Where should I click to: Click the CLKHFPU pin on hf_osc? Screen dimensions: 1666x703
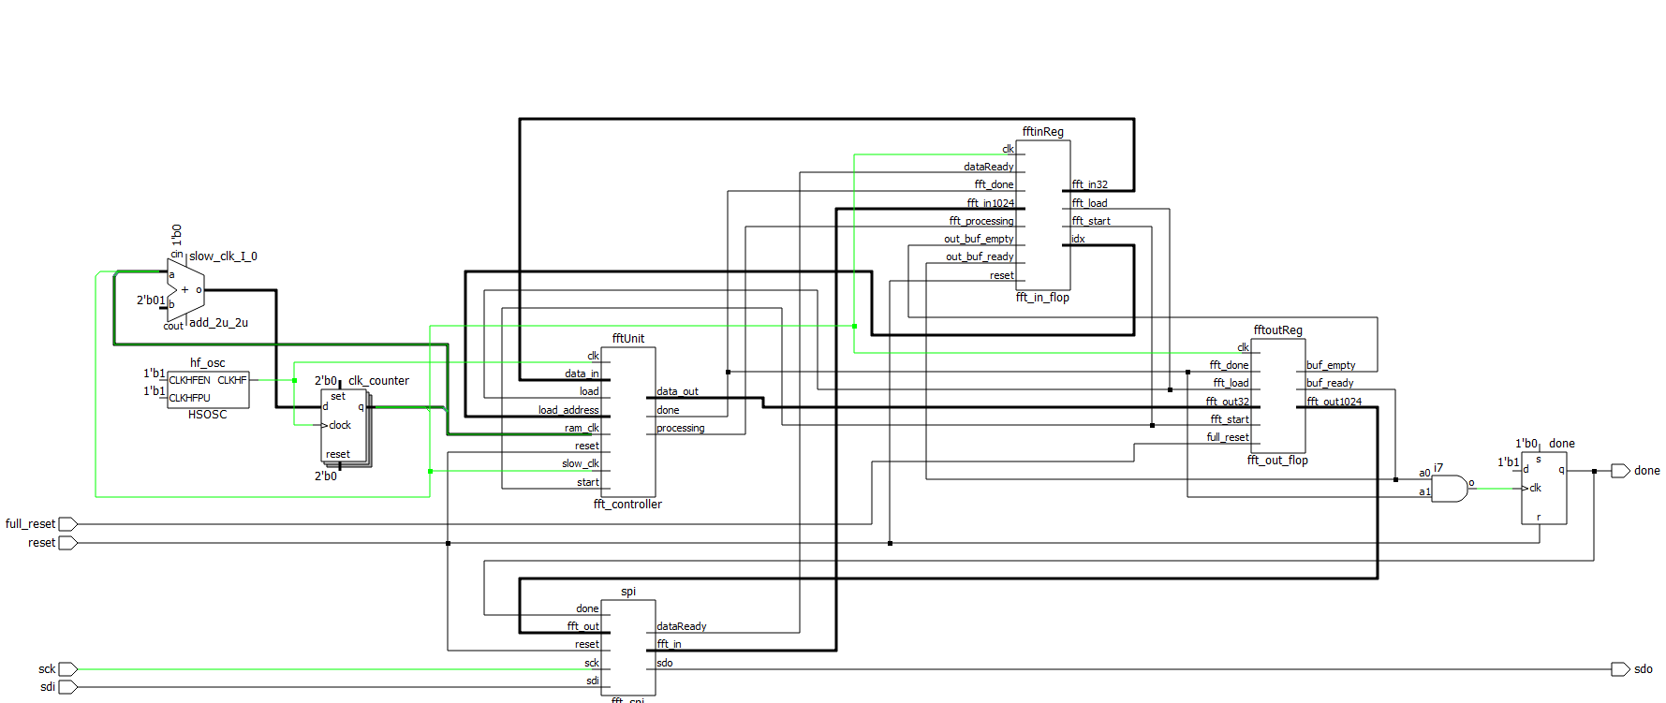(189, 398)
